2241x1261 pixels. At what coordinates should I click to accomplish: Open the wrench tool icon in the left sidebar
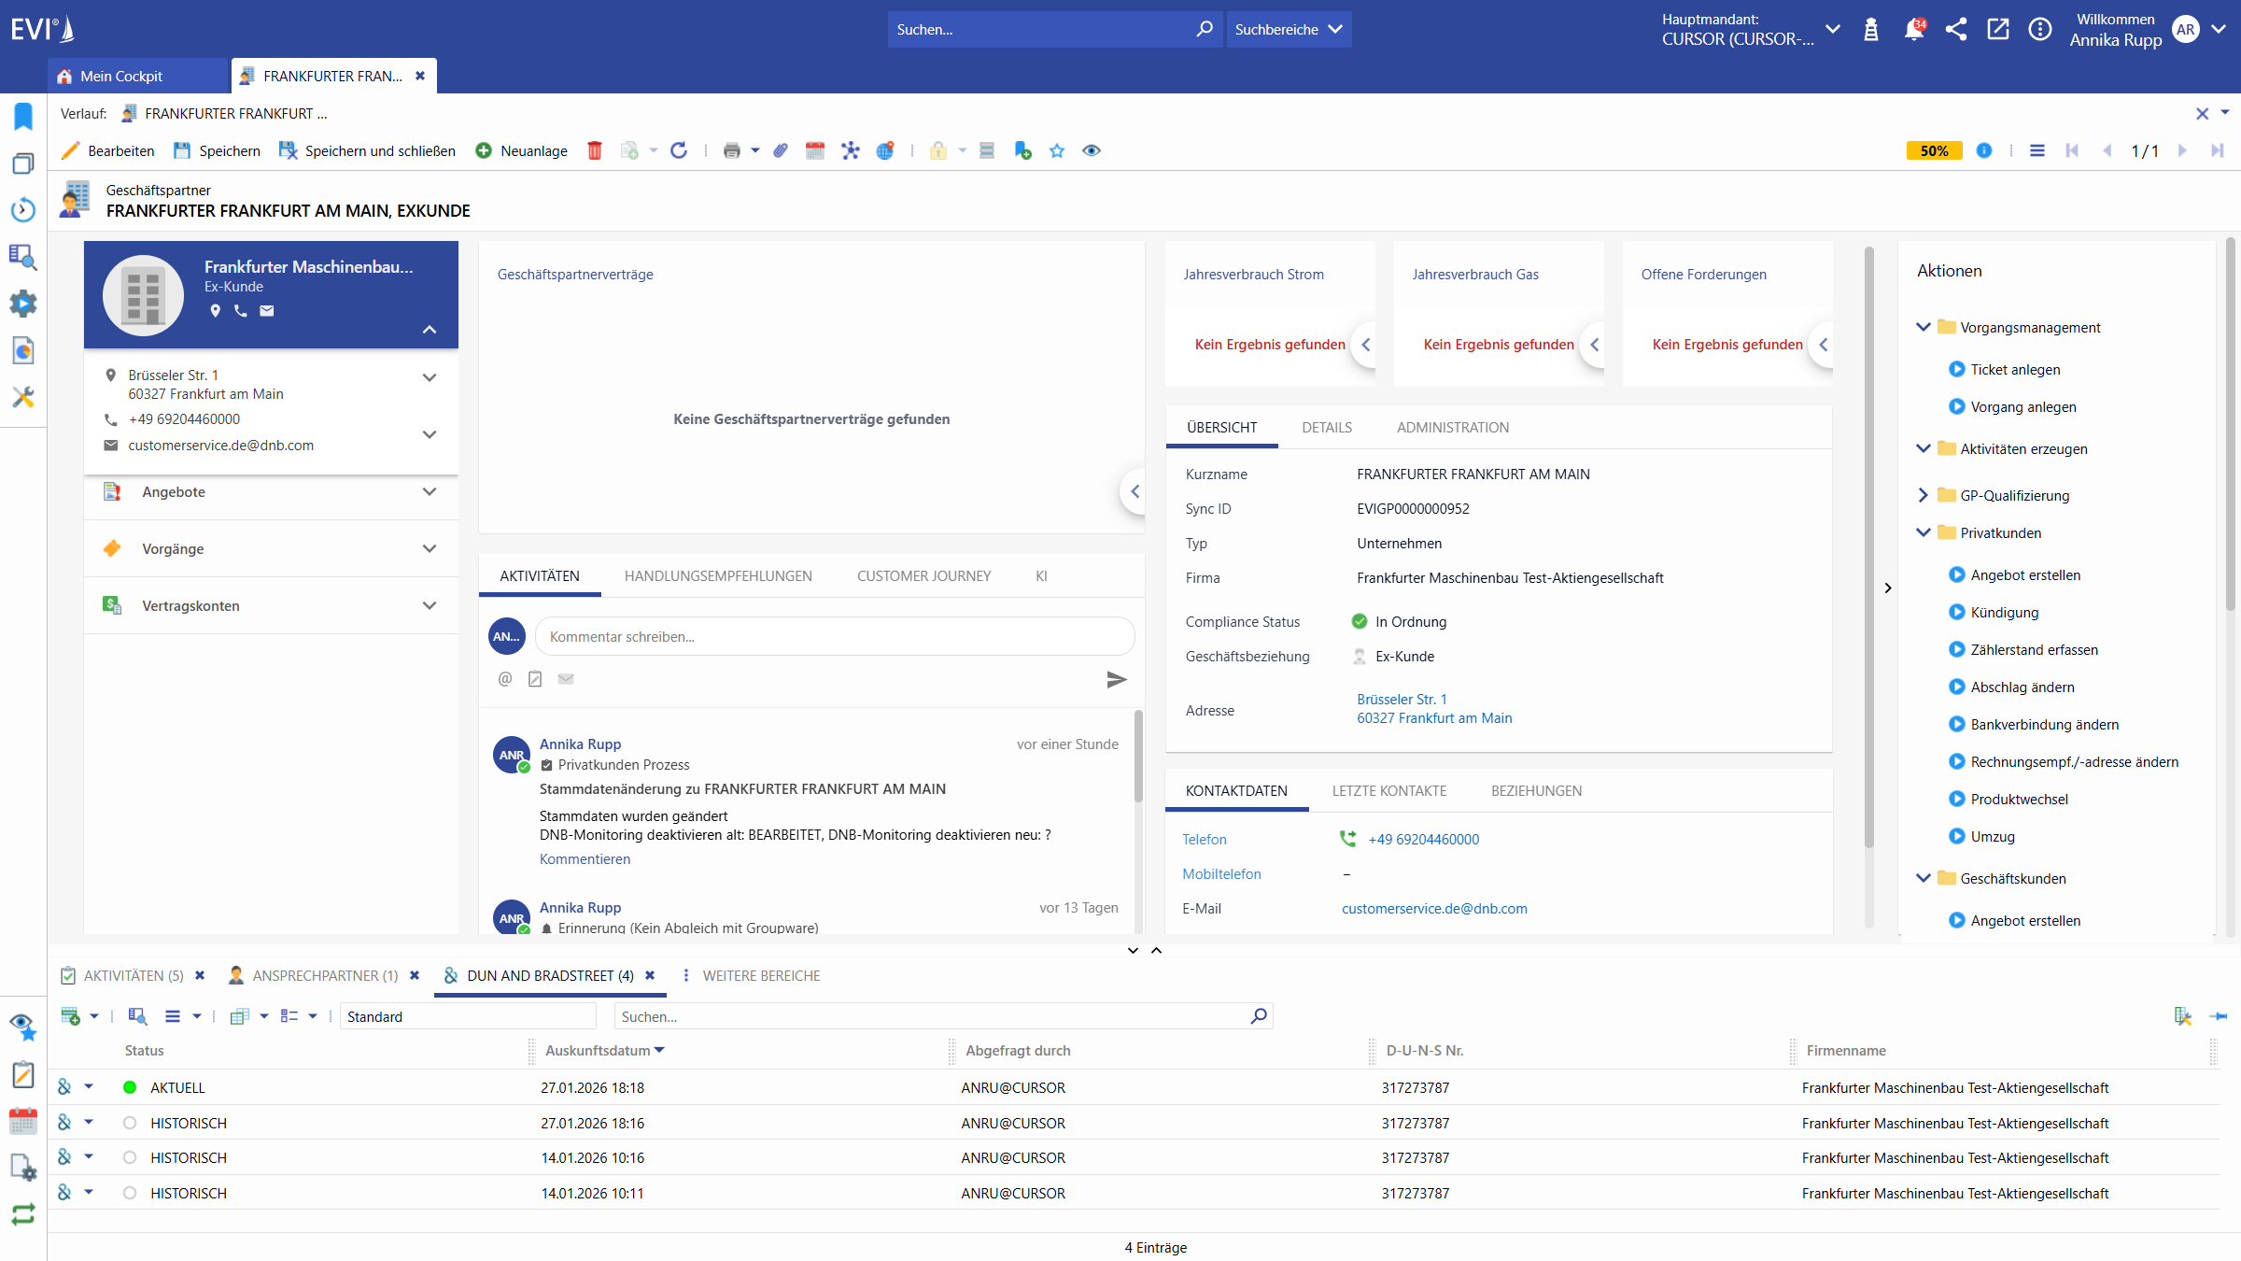point(23,397)
